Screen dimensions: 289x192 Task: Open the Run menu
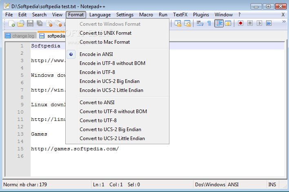(163, 15)
